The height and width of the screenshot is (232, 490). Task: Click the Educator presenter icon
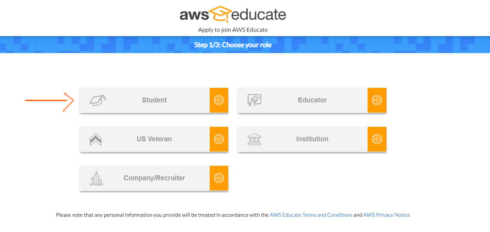[254, 100]
